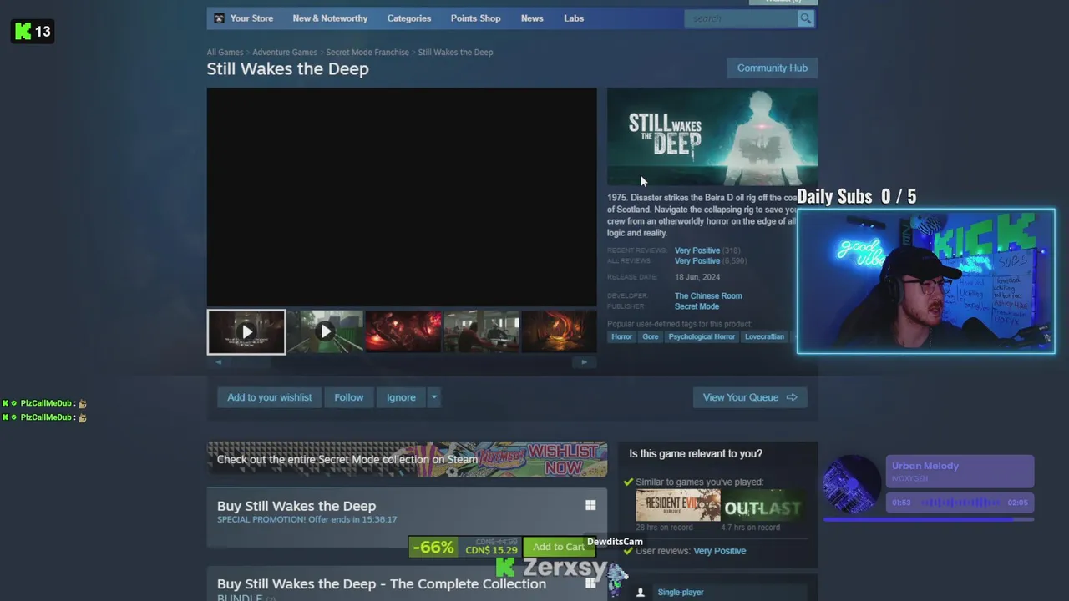Open the All Games breadcrumb
The width and height of the screenshot is (1069, 601).
pos(225,52)
